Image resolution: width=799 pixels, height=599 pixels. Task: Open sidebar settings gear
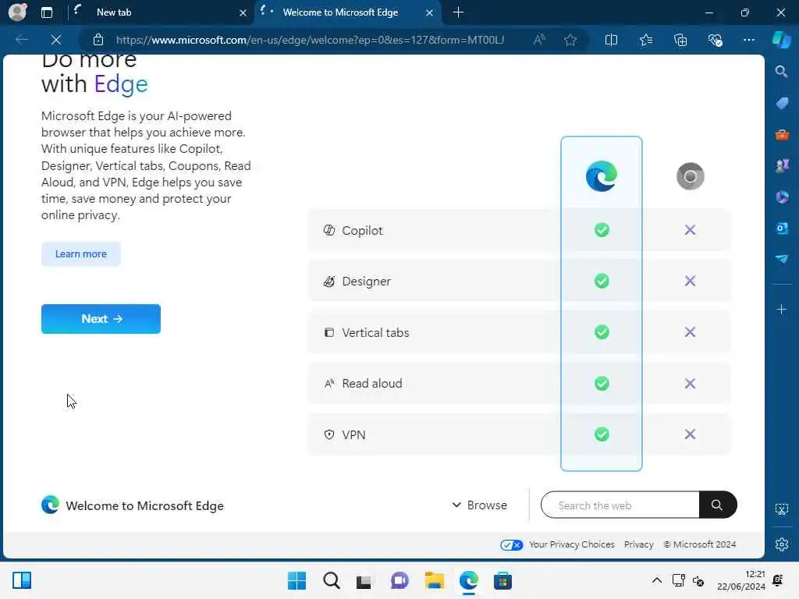click(782, 544)
